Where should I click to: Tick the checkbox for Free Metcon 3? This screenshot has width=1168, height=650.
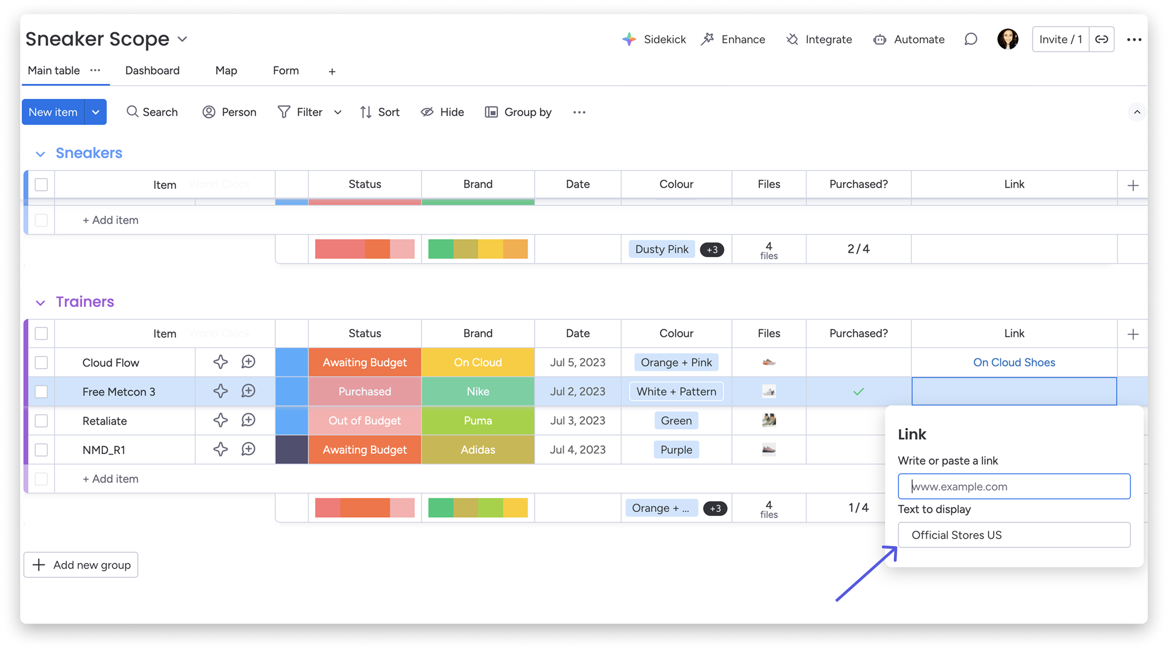[41, 392]
